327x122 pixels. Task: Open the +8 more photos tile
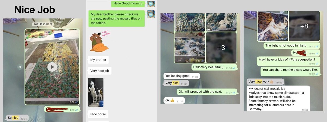[304, 26]
